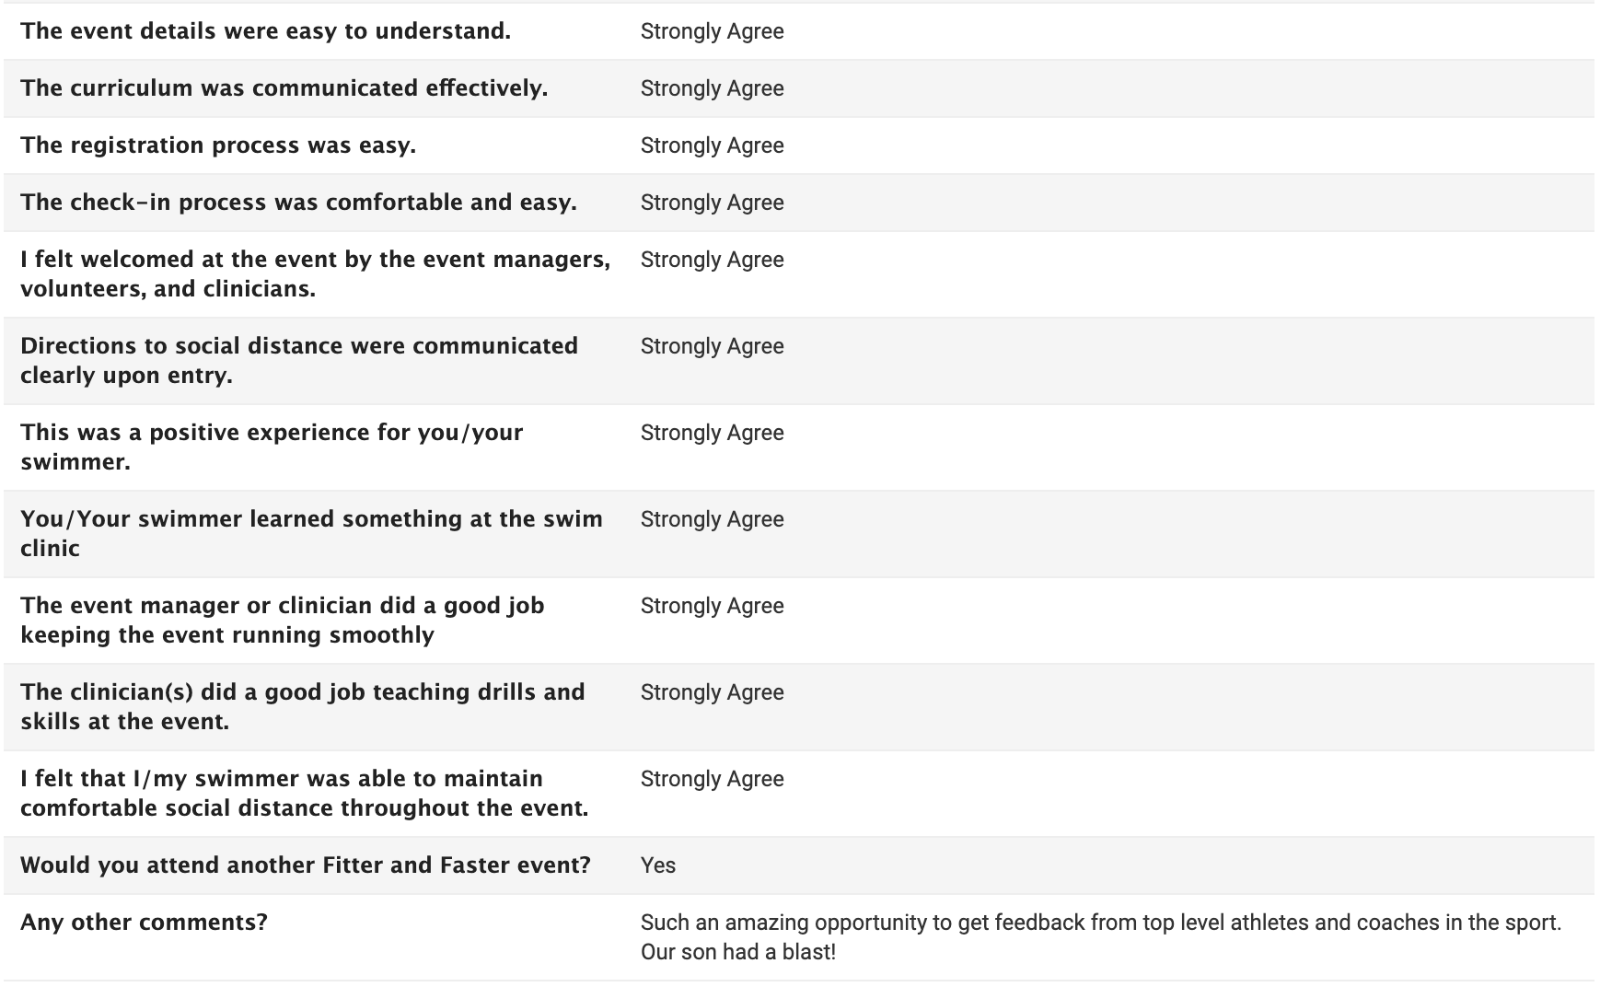
Task: Click 'The event details were easy to understand' label
Action: pyautogui.click(x=265, y=31)
